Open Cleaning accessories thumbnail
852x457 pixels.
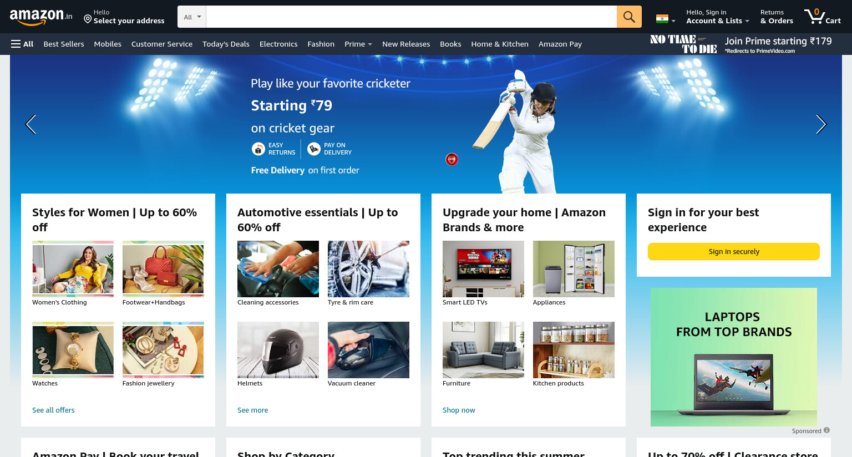coord(278,269)
